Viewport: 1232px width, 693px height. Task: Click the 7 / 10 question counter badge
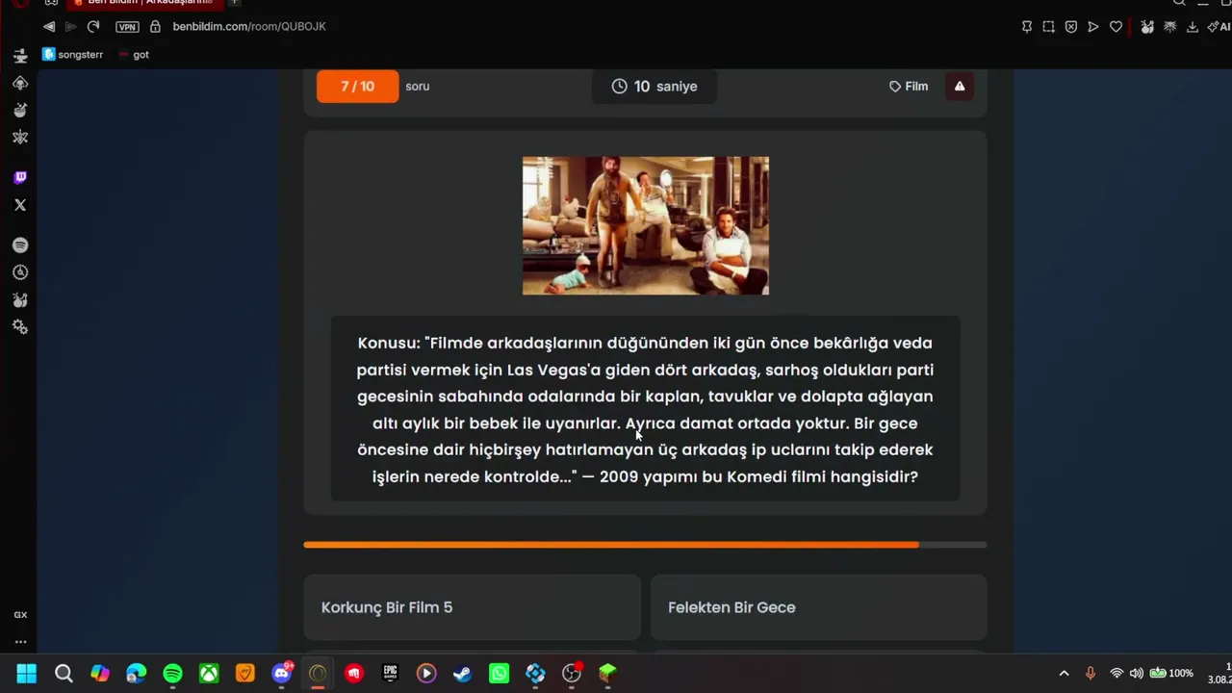coord(357,87)
